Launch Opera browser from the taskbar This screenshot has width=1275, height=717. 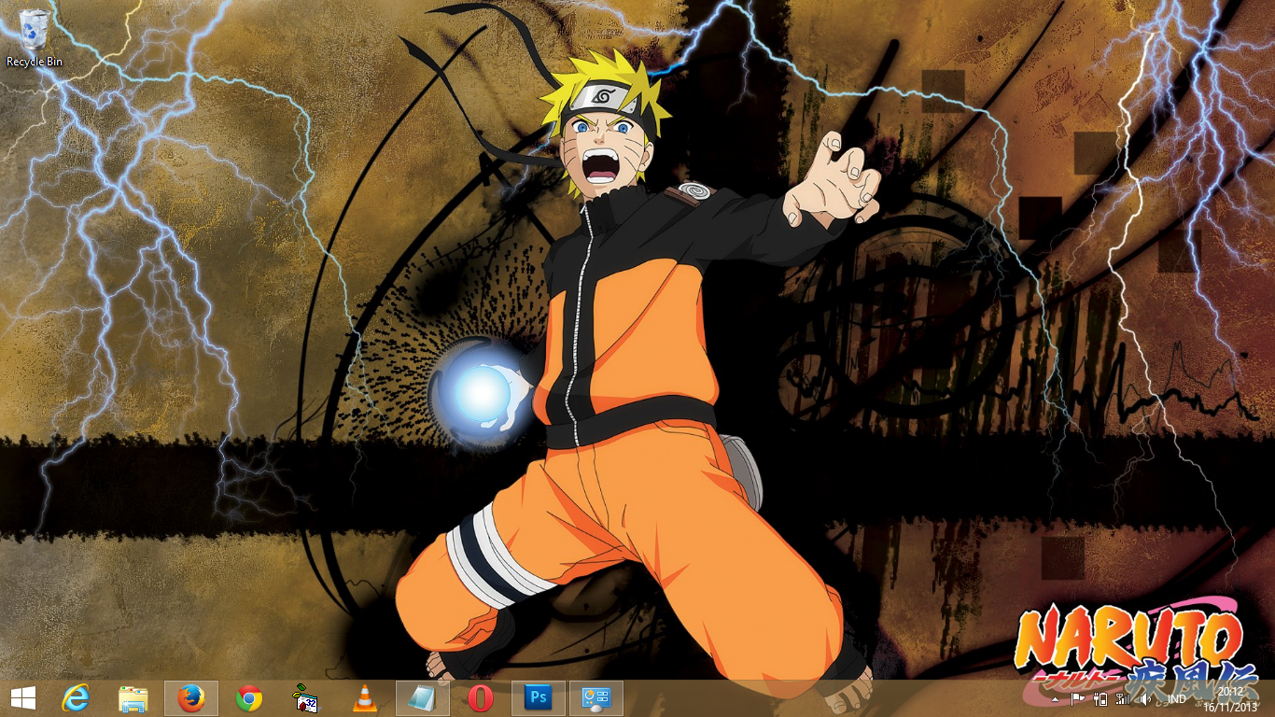(481, 698)
